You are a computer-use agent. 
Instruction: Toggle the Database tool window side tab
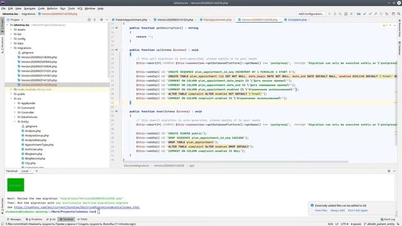tap(399, 48)
